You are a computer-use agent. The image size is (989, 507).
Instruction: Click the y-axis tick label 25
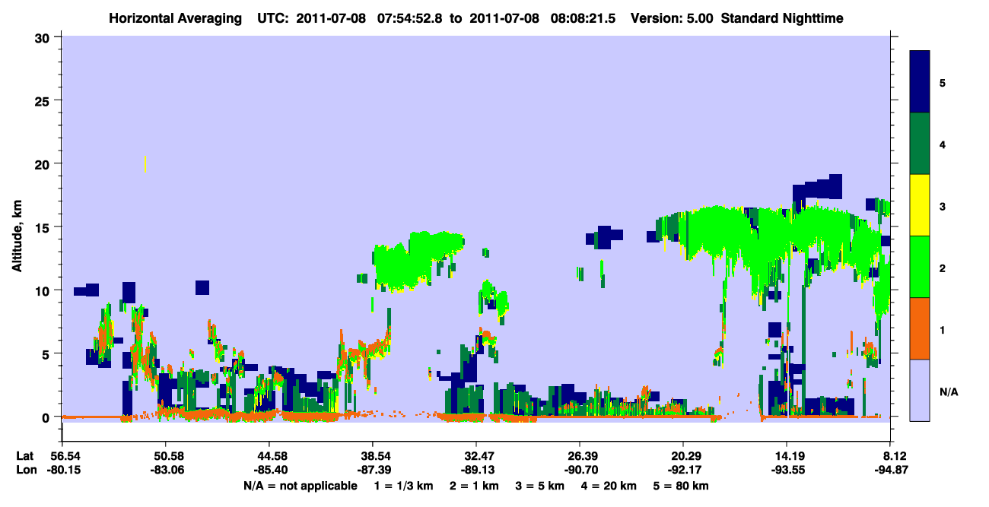click(x=43, y=100)
